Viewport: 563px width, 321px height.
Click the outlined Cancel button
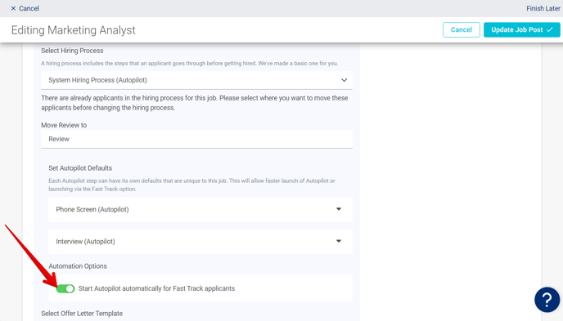coord(461,29)
